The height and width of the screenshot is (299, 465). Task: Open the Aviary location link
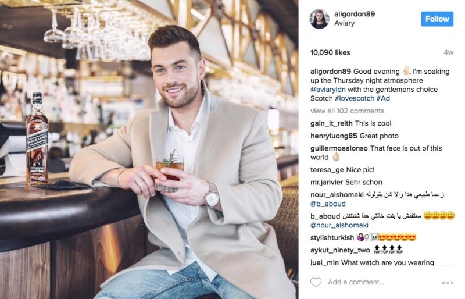tap(344, 23)
